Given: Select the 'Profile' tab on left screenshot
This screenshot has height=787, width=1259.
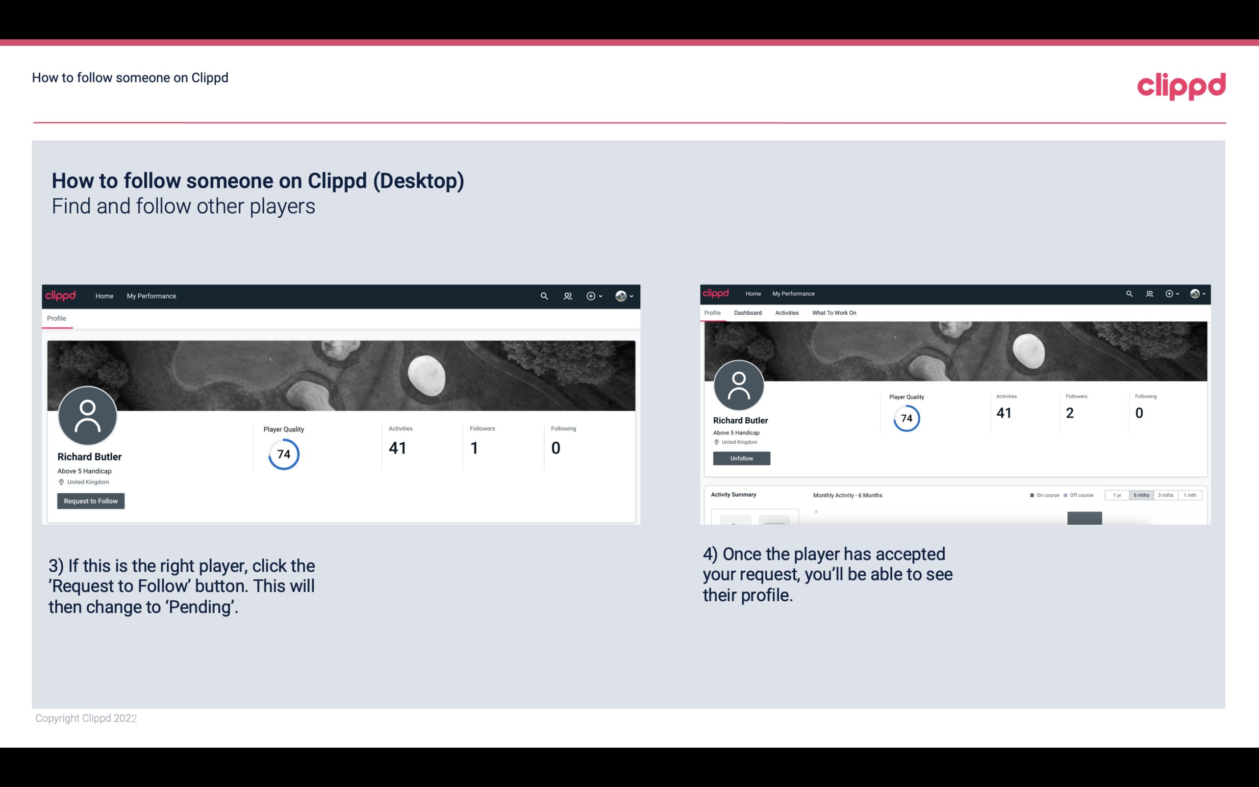Looking at the screenshot, I should [55, 318].
